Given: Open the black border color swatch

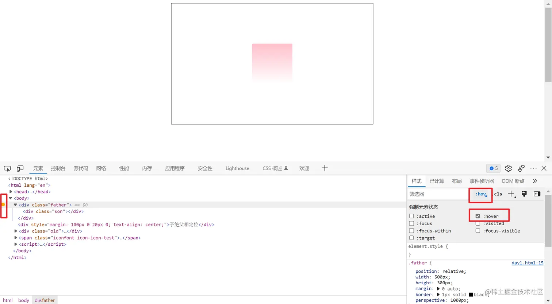Looking at the screenshot, I should [471, 295].
